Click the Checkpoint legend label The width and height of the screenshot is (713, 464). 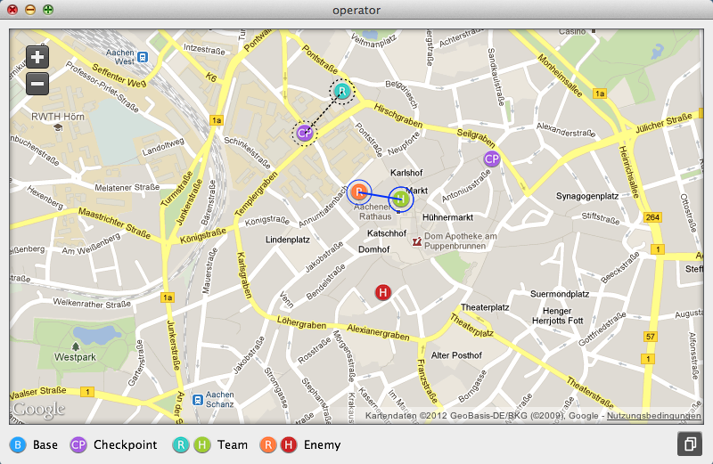(x=125, y=444)
